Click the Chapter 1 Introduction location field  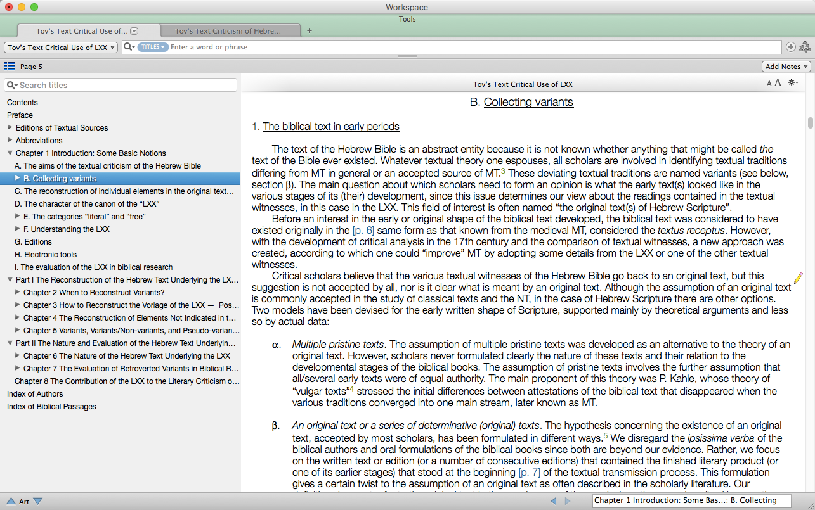point(691,500)
